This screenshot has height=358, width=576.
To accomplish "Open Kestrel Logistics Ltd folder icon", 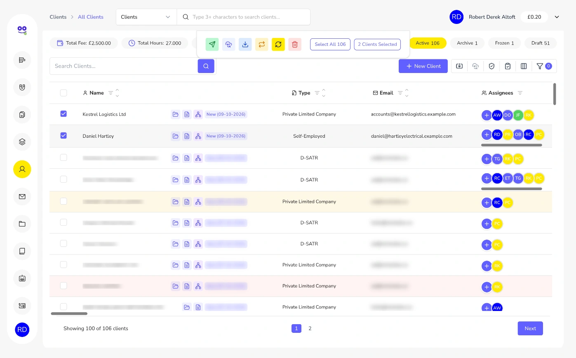I will [175, 114].
